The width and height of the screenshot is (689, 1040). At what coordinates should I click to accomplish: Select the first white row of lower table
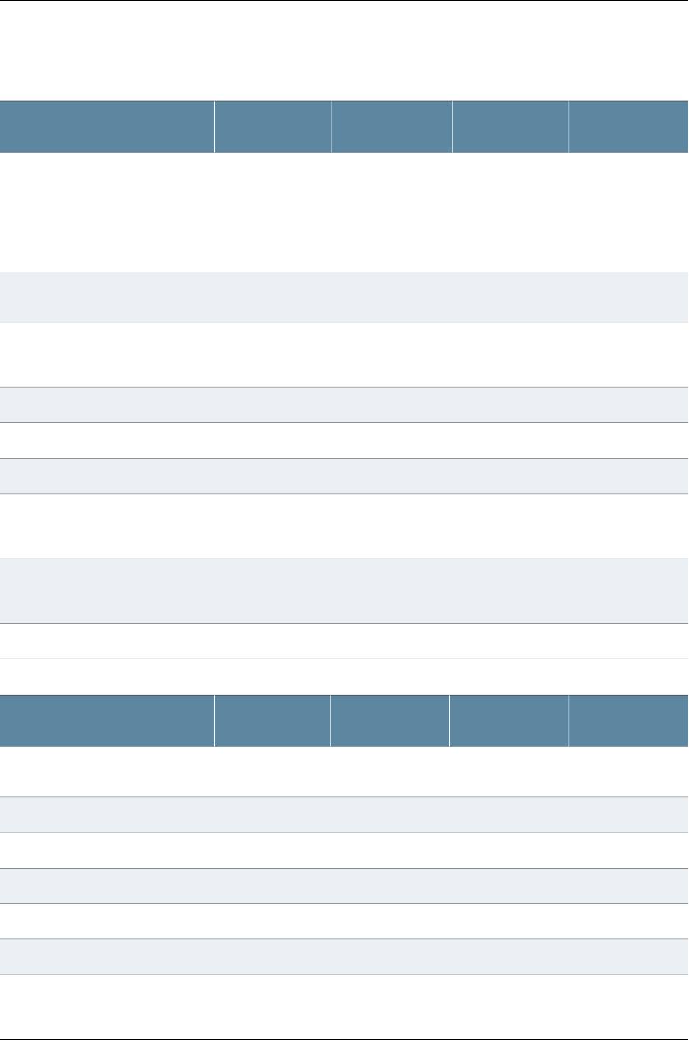(x=344, y=772)
